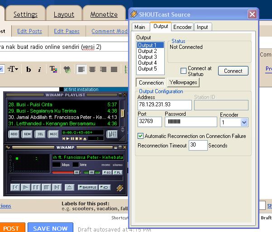Toggle Automatic Reconnection on Connection Failure checkbox
Viewport: 272px width, 232px height.
[140, 136]
